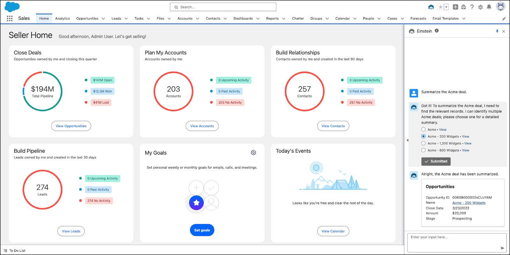Open the Guidance Center icon
Viewport: 510px width, 255px height.
tap(464, 7)
